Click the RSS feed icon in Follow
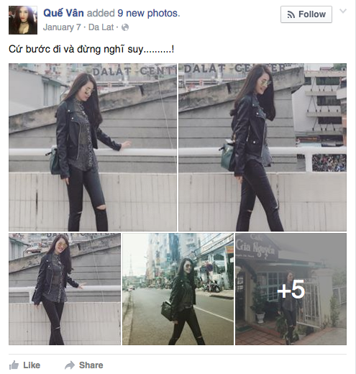This screenshot has height=374, width=356. click(x=291, y=14)
